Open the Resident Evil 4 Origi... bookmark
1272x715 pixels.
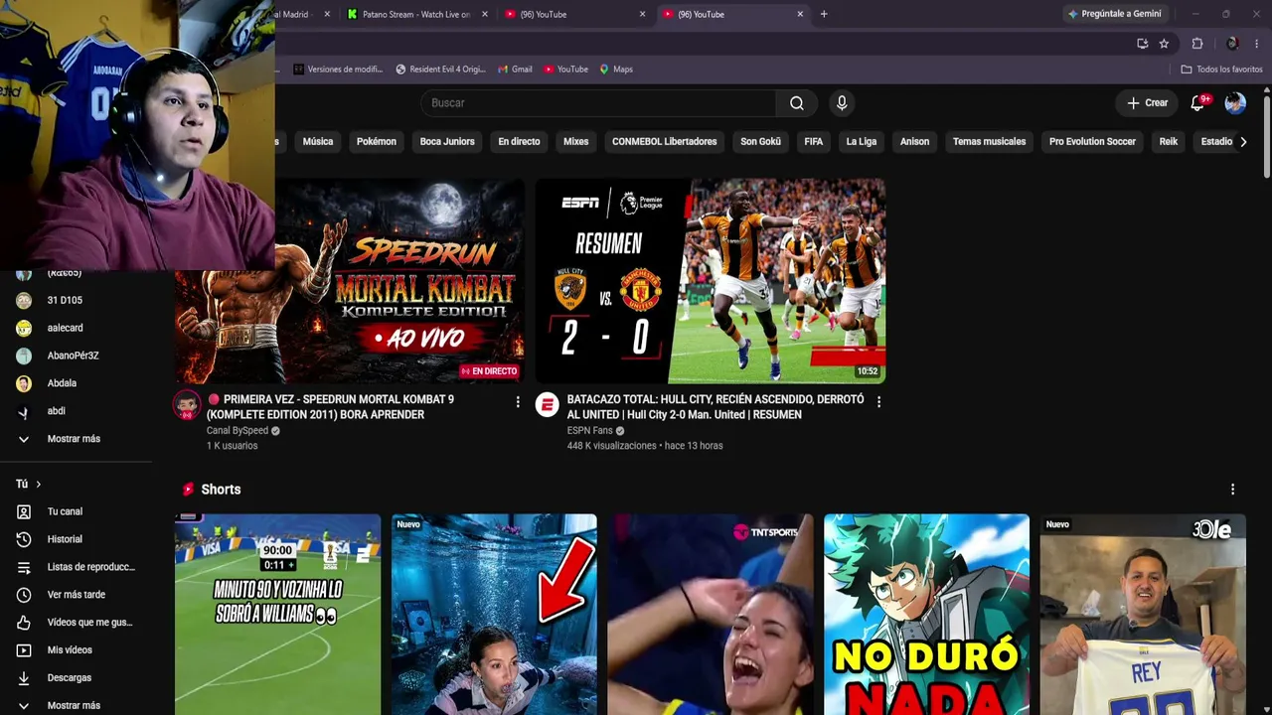pos(440,70)
